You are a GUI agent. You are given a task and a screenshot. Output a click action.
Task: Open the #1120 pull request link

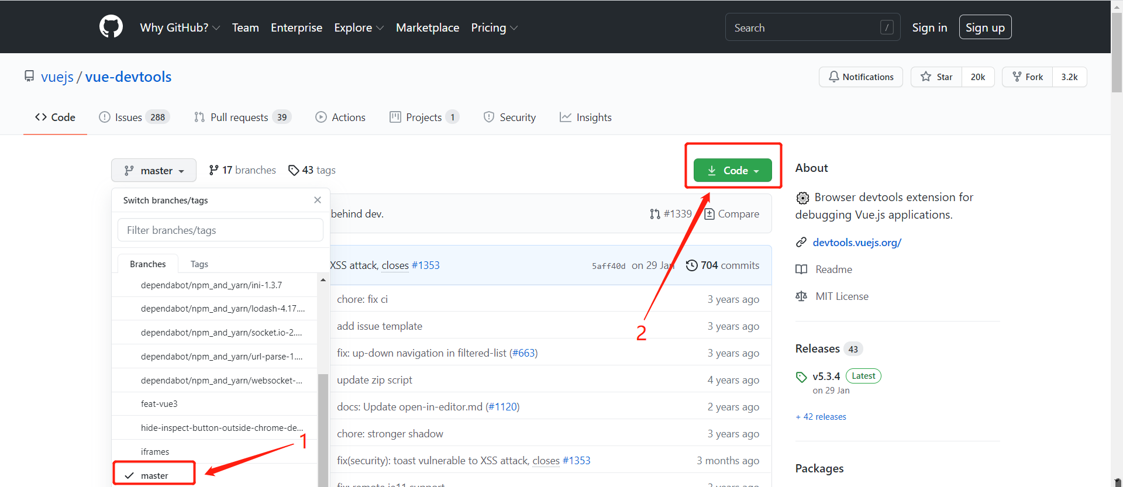click(502, 407)
